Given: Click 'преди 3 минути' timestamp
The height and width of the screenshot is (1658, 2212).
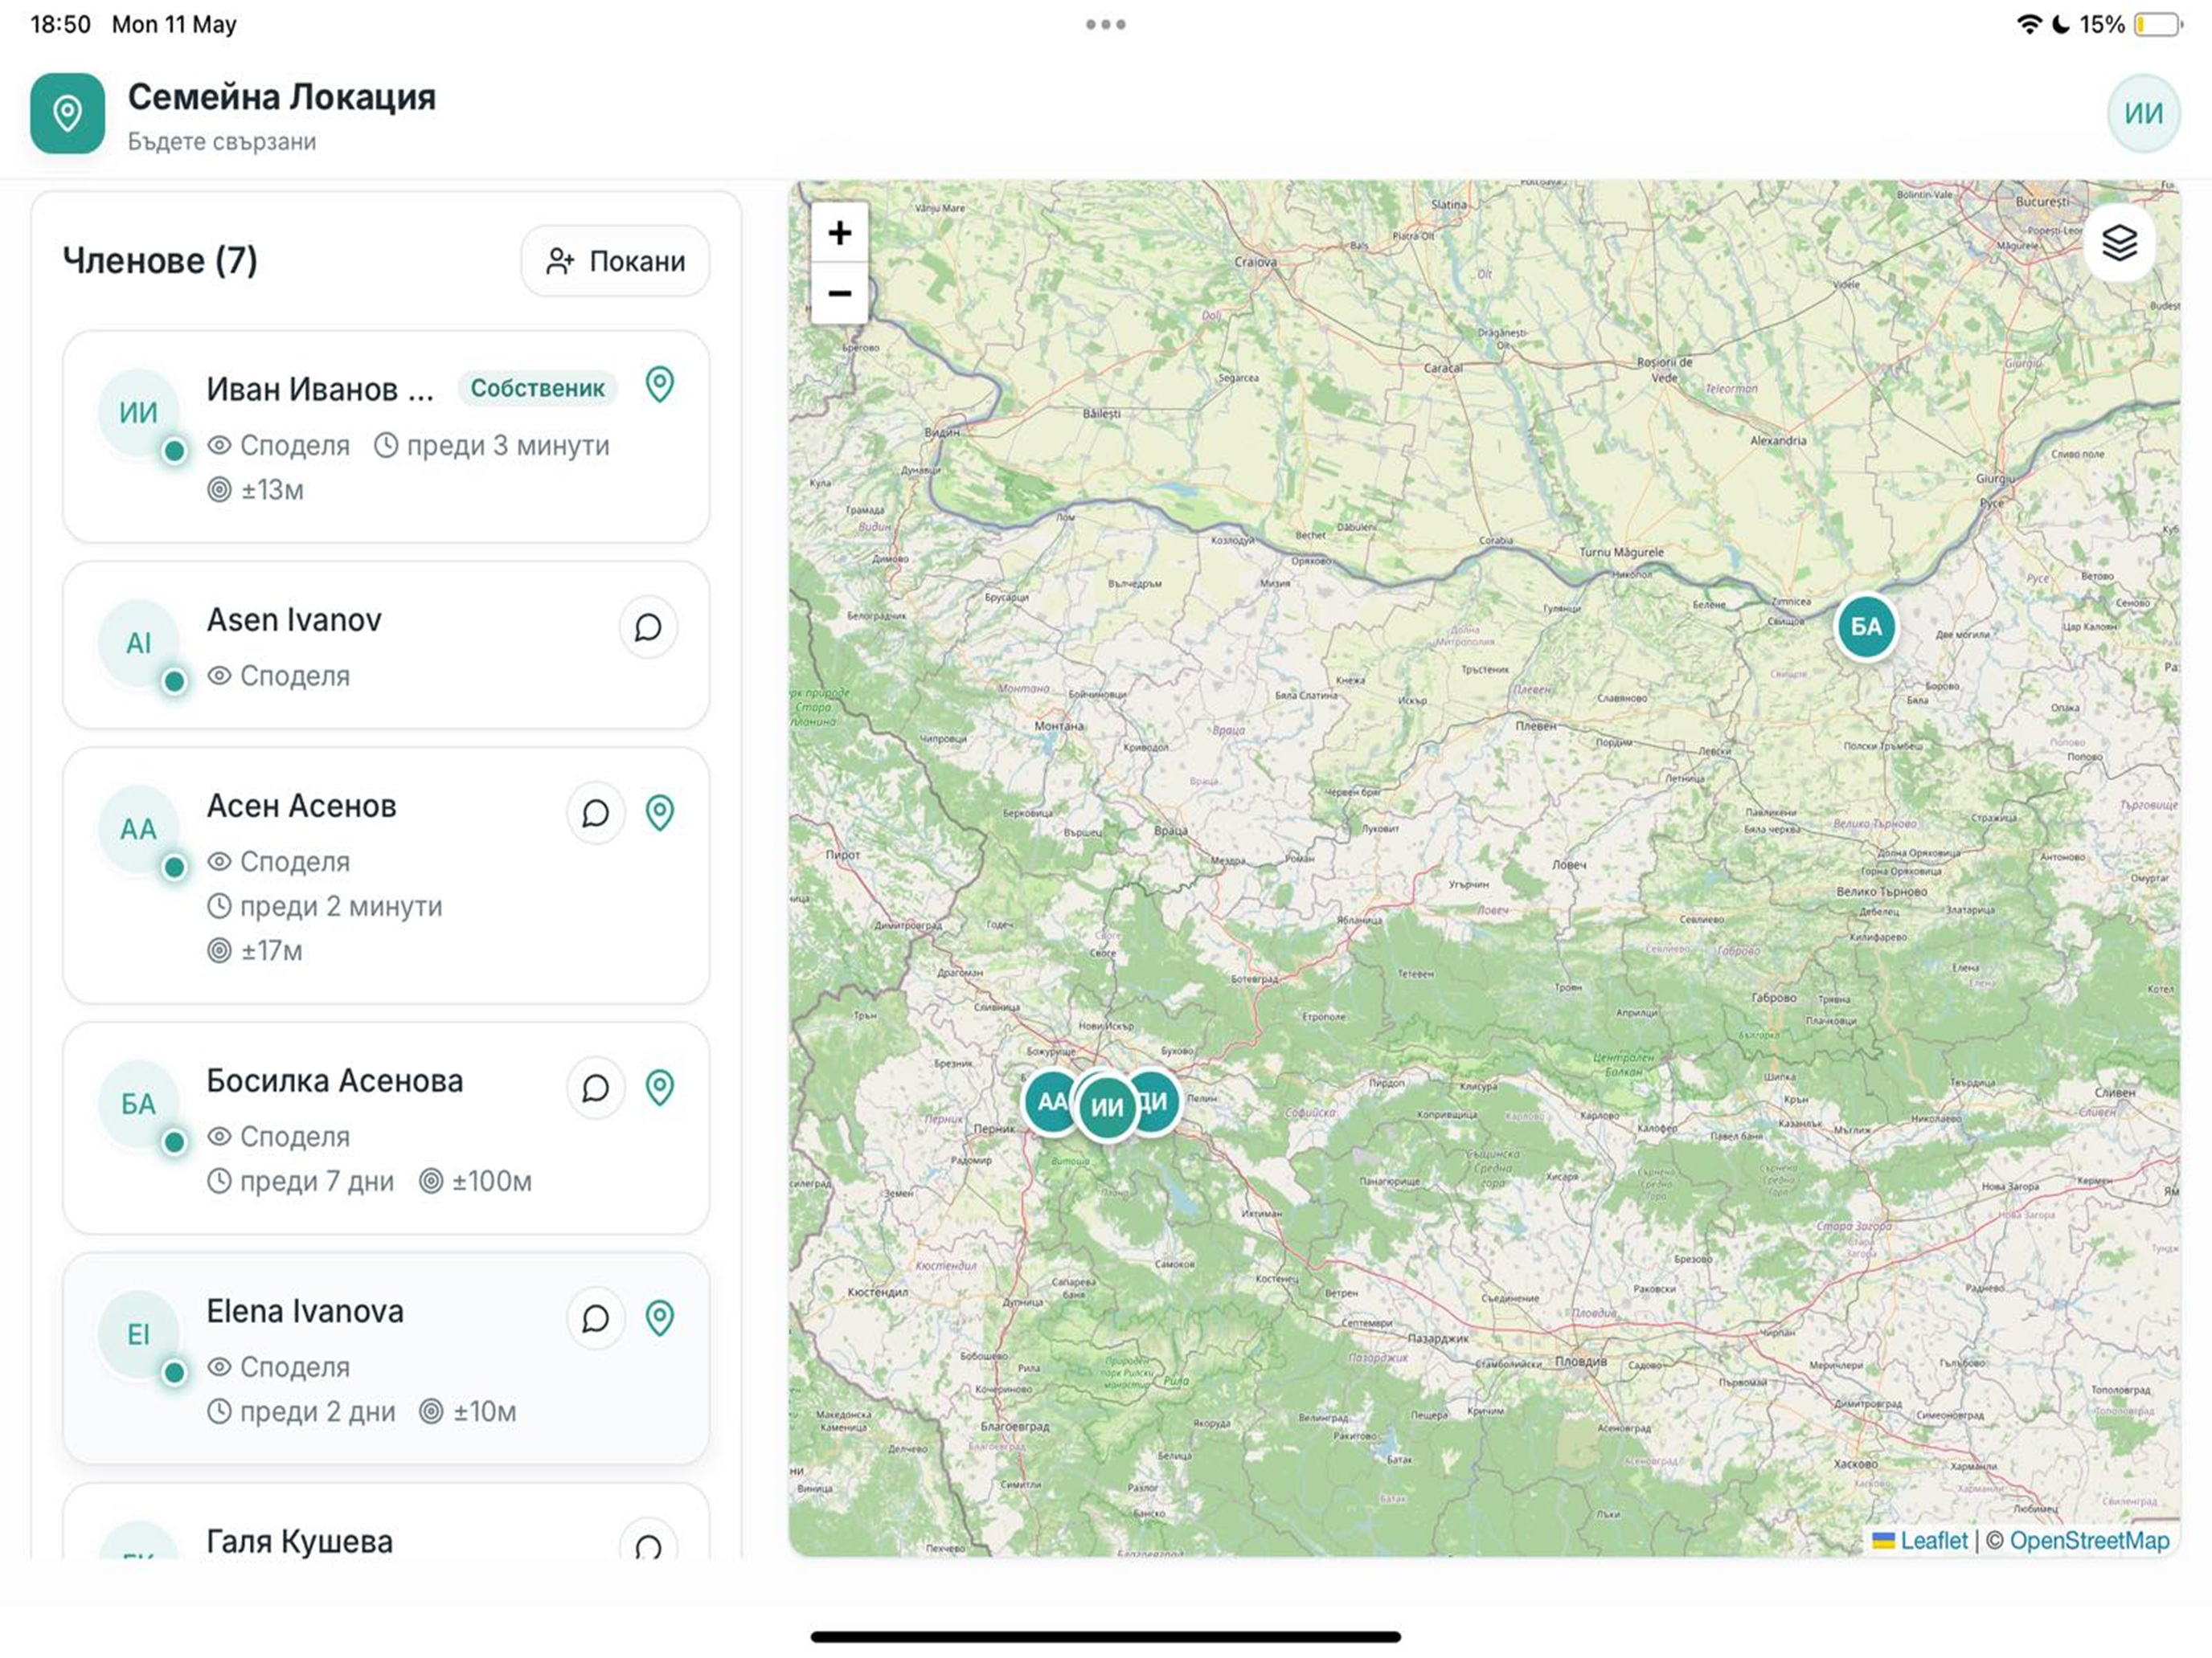Looking at the screenshot, I should [x=507, y=445].
